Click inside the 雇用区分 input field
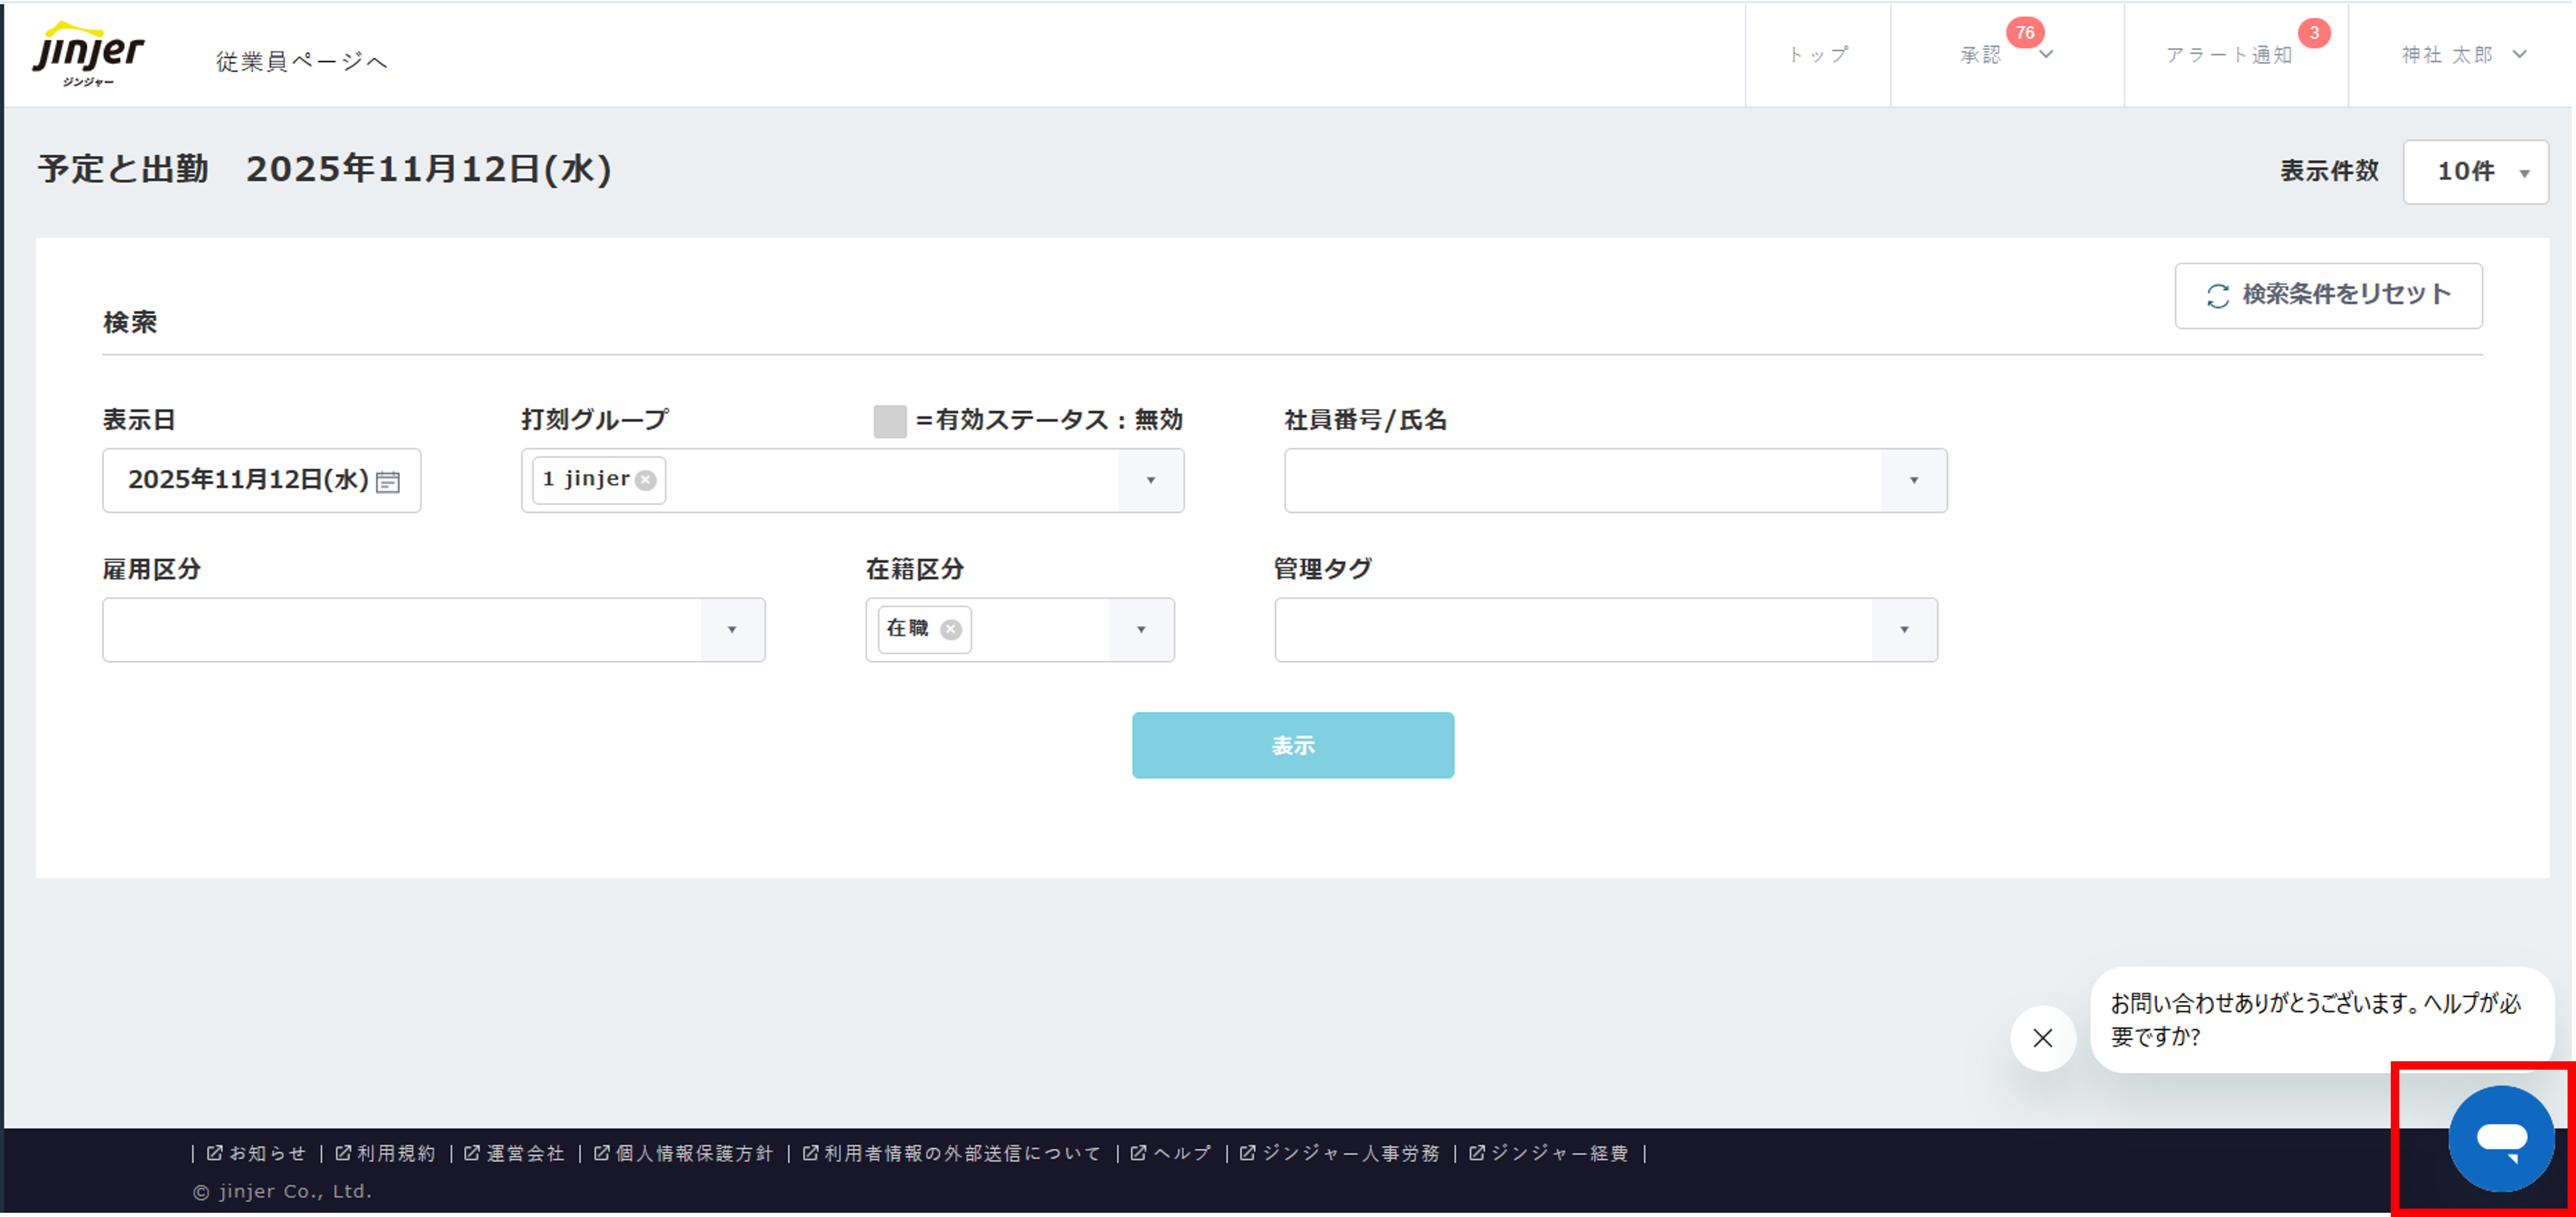 click(x=400, y=628)
